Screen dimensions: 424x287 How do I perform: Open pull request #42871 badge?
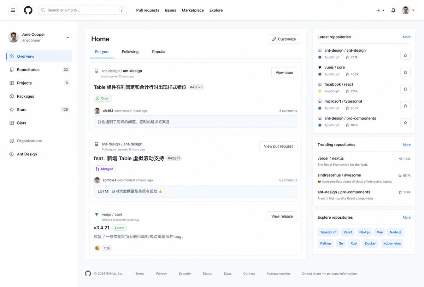tap(173, 158)
